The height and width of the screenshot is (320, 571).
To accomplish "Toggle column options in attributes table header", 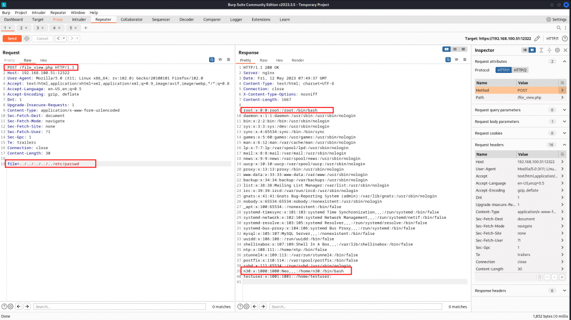I will (562, 82).
